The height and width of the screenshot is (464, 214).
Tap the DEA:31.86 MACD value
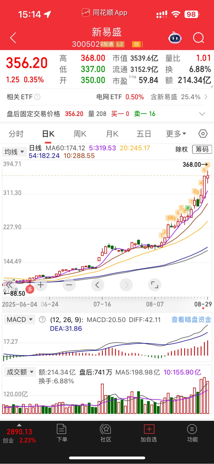coord(66,328)
